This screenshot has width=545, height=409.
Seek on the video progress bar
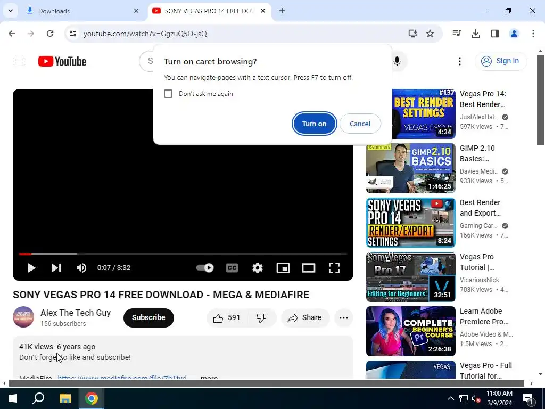(x=183, y=254)
